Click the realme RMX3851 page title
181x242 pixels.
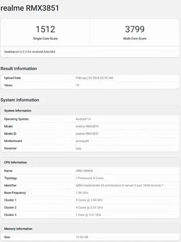(30, 8)
